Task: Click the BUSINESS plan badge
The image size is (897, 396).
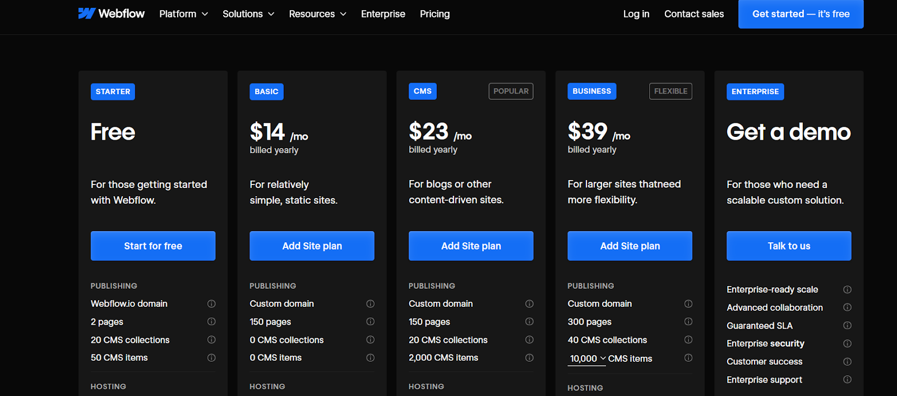Action: point(592,91)
